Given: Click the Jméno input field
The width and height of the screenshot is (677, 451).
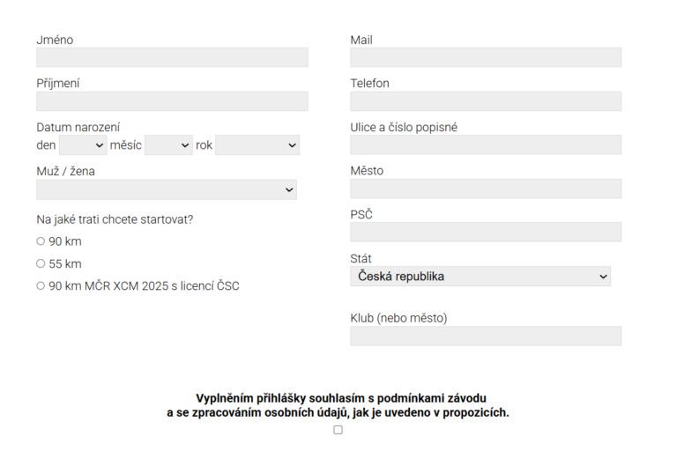Looking at the screenshot, I should (172, 57).
